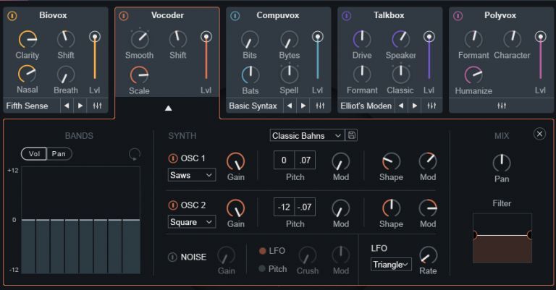Click OSC 2 coarse pitch field showing -12
556x290 pixels.
point(284,208)
